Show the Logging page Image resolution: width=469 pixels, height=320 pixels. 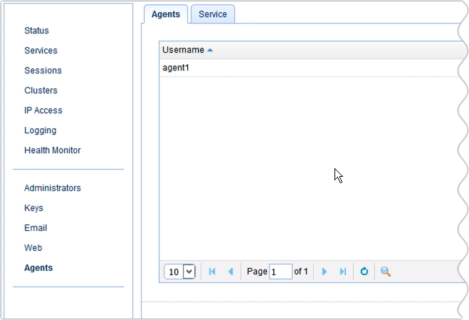[40, 130]
